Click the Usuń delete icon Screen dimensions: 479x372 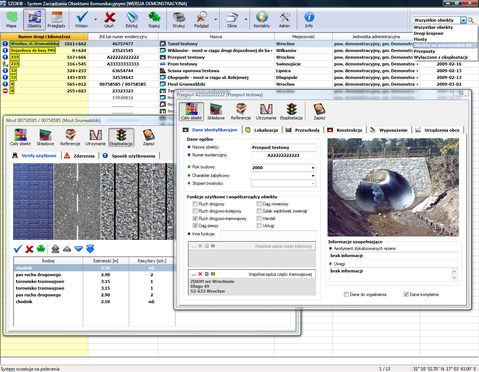pos(109,19)
